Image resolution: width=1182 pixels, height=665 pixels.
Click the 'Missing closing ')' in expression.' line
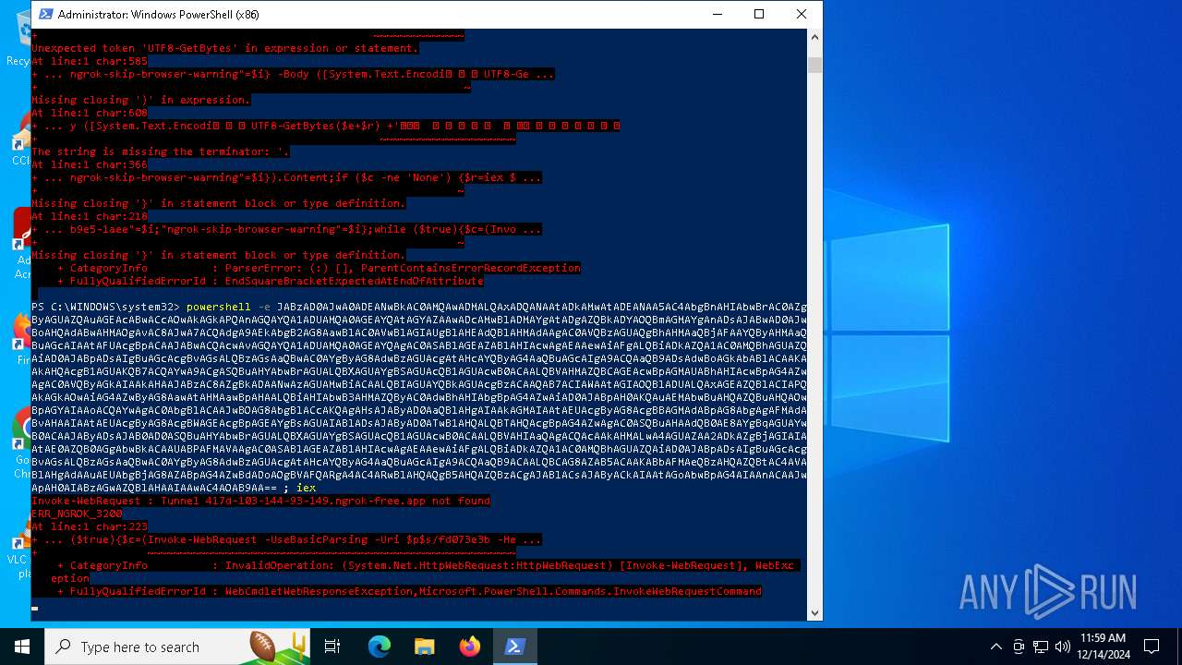point(141,100)
